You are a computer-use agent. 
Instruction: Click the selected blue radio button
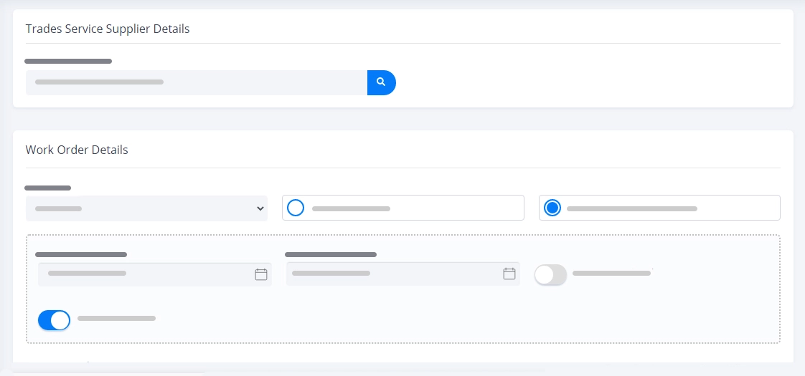point(552,208)
